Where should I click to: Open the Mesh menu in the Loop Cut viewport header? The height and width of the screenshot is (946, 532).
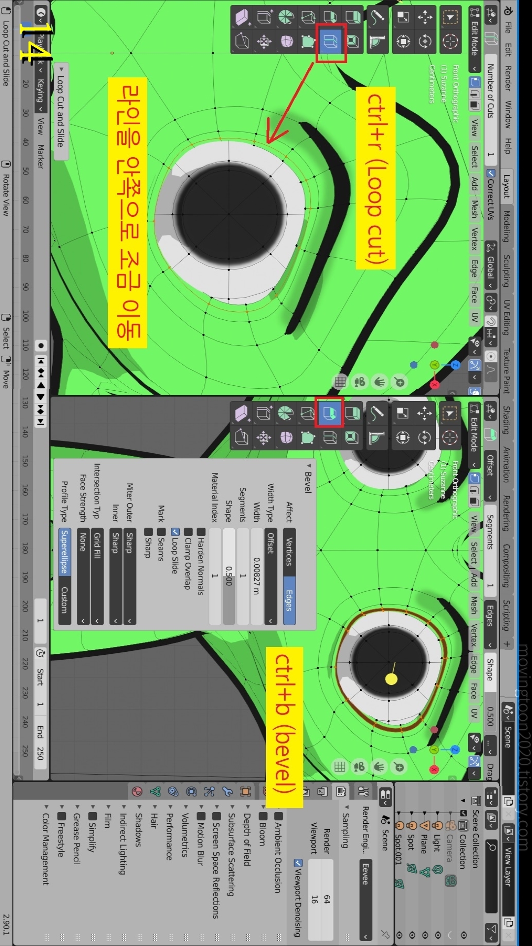474,208
